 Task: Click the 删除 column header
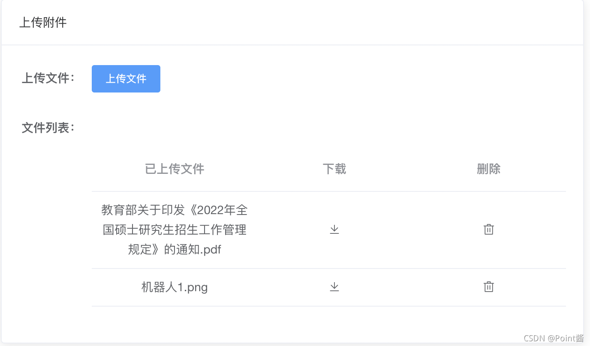488,169
